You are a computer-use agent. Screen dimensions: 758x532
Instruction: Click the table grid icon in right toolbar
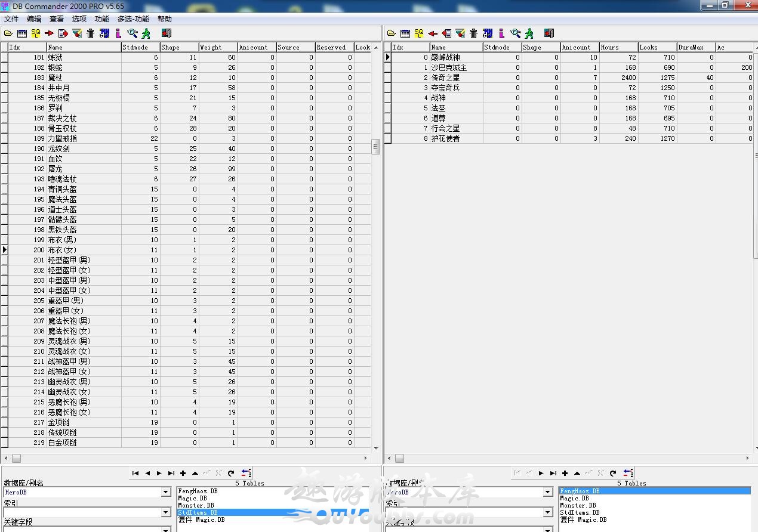[405, 33]
